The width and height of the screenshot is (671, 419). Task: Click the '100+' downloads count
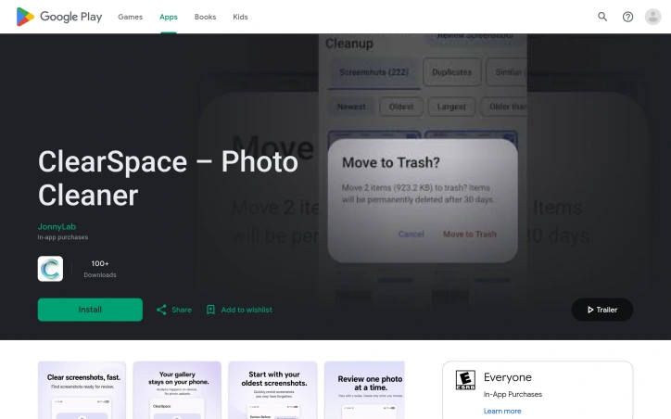click(100, 263)
